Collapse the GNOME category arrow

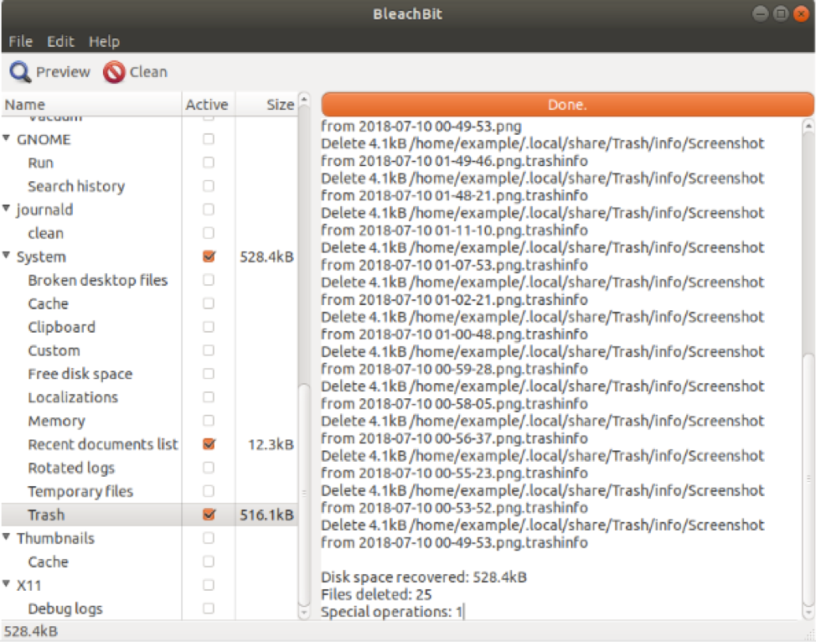click(8, 139)
